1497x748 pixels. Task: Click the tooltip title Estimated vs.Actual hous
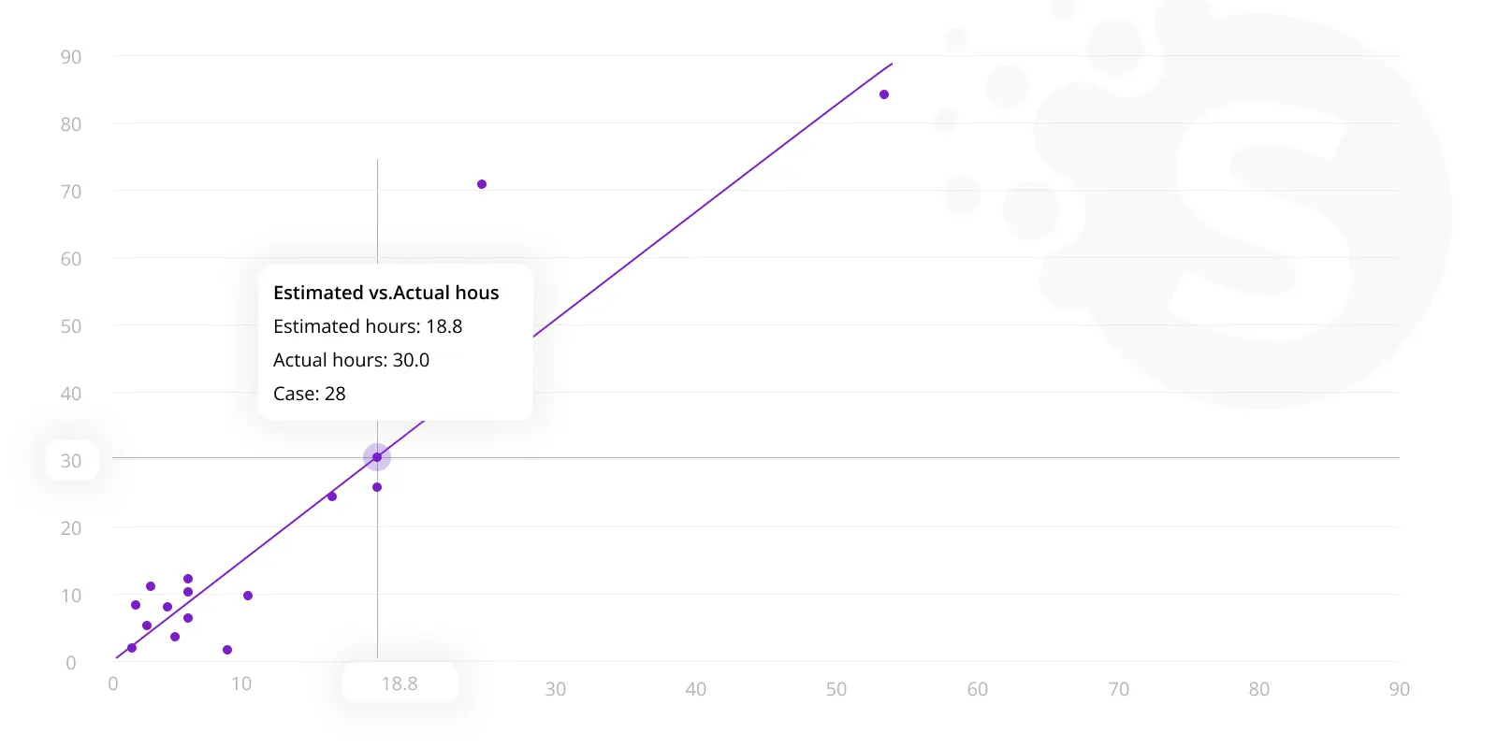click(386, 293)
